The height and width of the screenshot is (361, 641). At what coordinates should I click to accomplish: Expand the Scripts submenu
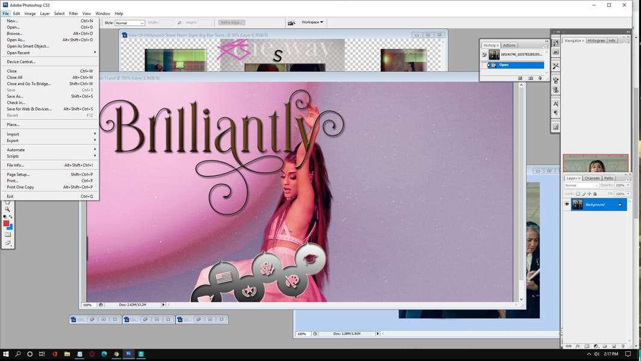click(x=49, y=156)
